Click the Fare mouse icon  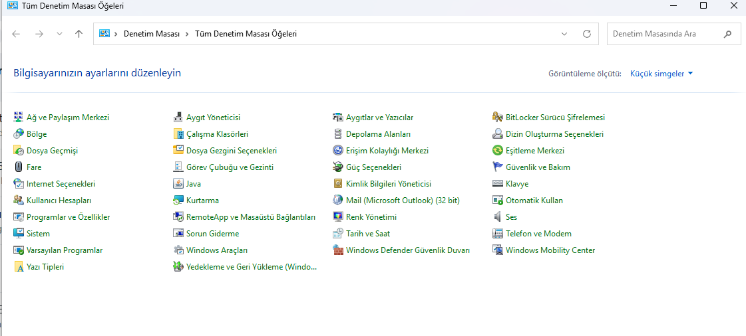[19, 167]
